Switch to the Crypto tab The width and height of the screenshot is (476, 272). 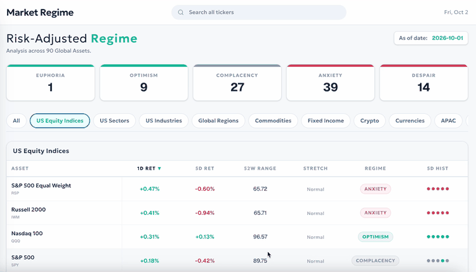pyautogui.click(x=369, y=121)
